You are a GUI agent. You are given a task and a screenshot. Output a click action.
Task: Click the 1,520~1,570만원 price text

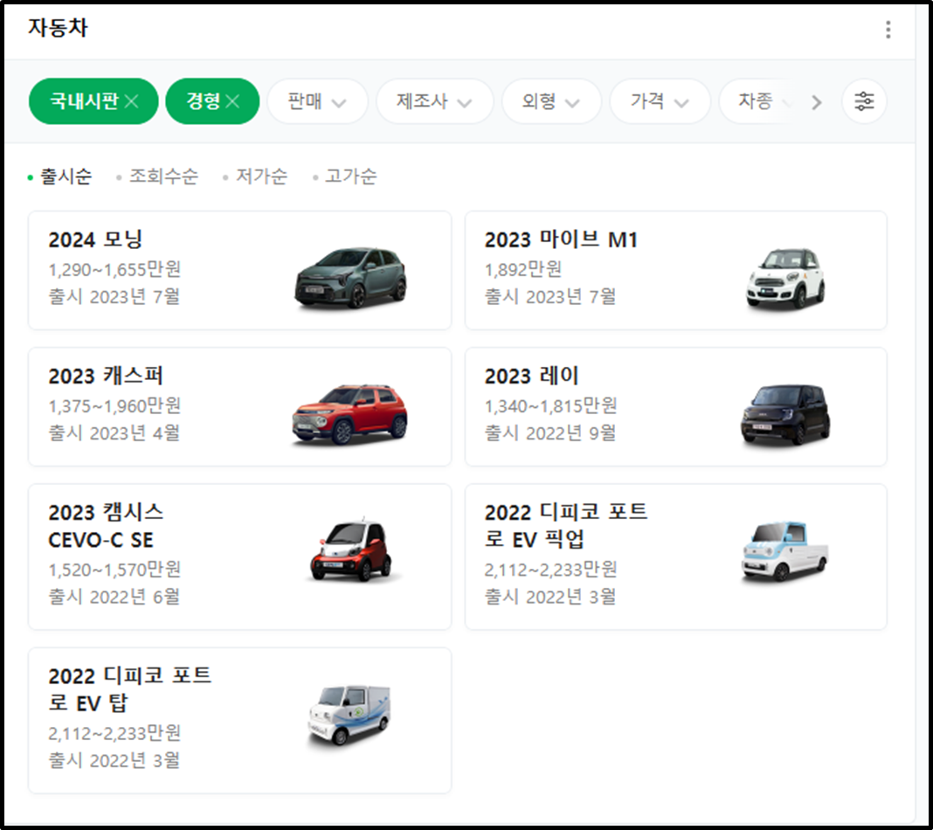pyautogui.click(x=114, y=570)
